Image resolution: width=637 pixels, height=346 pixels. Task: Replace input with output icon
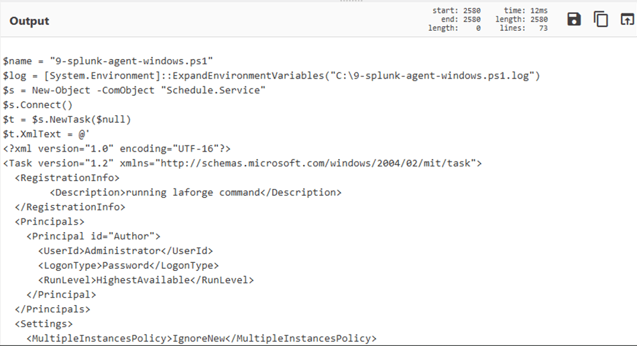point(627,19)
